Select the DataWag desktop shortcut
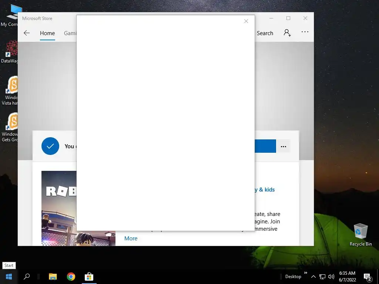This screenshot has width=379, height=284. tap(9, 52)
